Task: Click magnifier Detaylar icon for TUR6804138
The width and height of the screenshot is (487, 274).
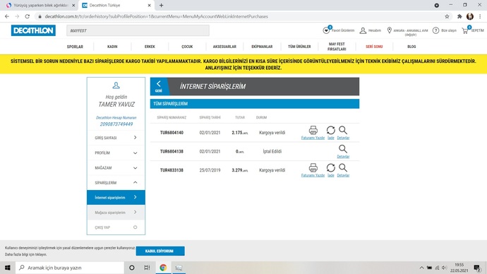Action: tap(343, 149)
